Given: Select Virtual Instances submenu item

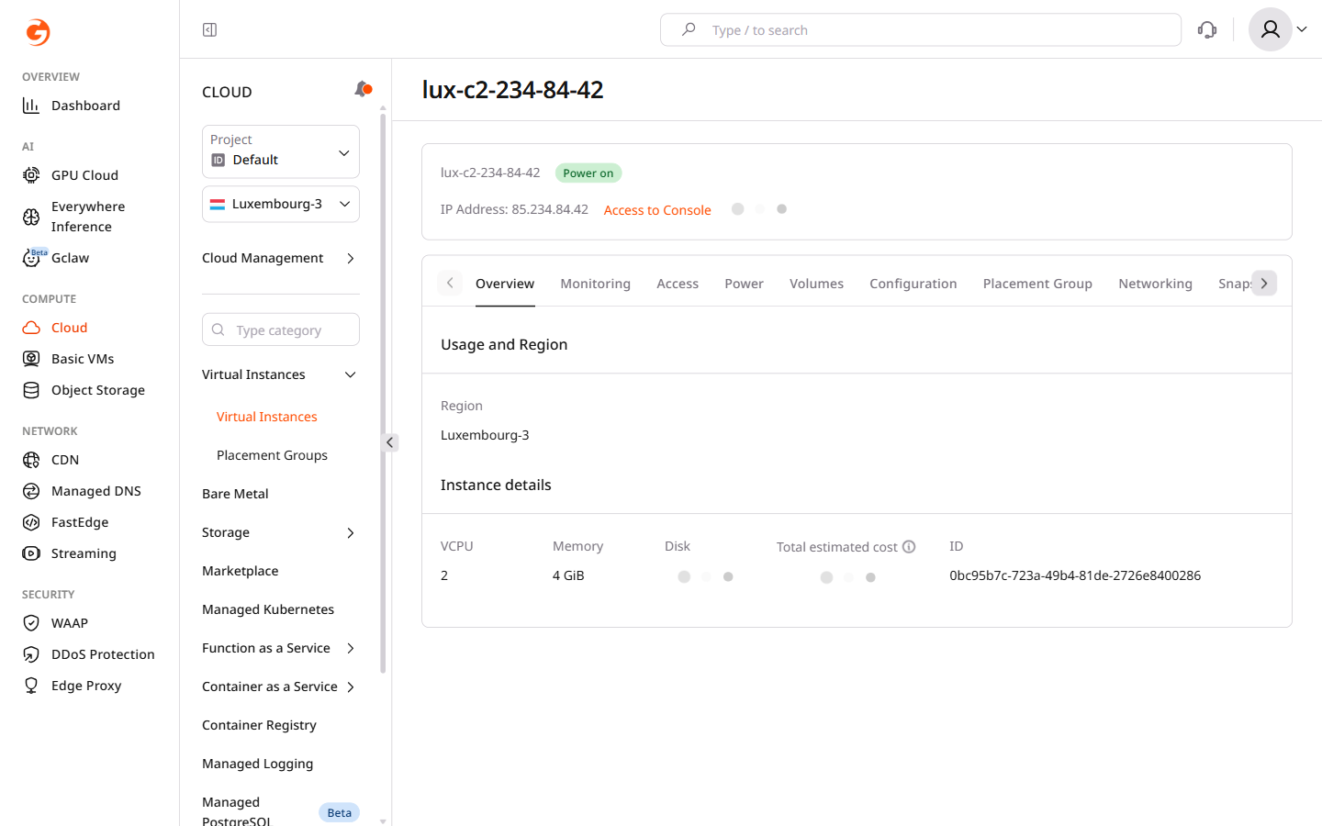Looking at the screenshot, I should tap(267, 417).
